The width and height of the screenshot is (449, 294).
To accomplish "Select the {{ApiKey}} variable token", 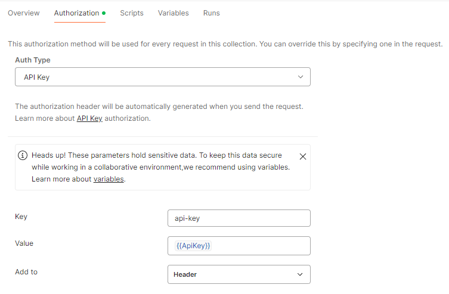I will [193, 246].
